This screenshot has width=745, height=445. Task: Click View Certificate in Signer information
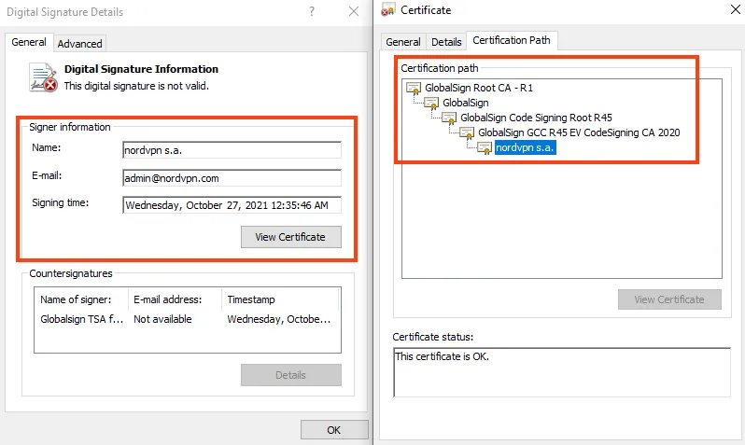(290, 237)
